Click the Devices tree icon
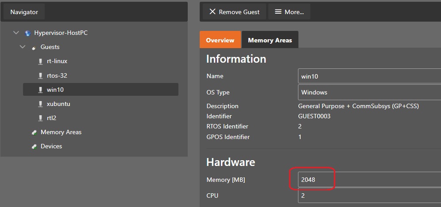Image resolution: width=441 pixels, height=207 pixels. pyautogui.click(x=34, y=147)
